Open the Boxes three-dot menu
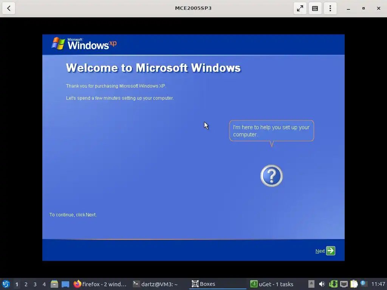This screenshot has width=387, height=290. pyautogui.click(x=330, y=8)
